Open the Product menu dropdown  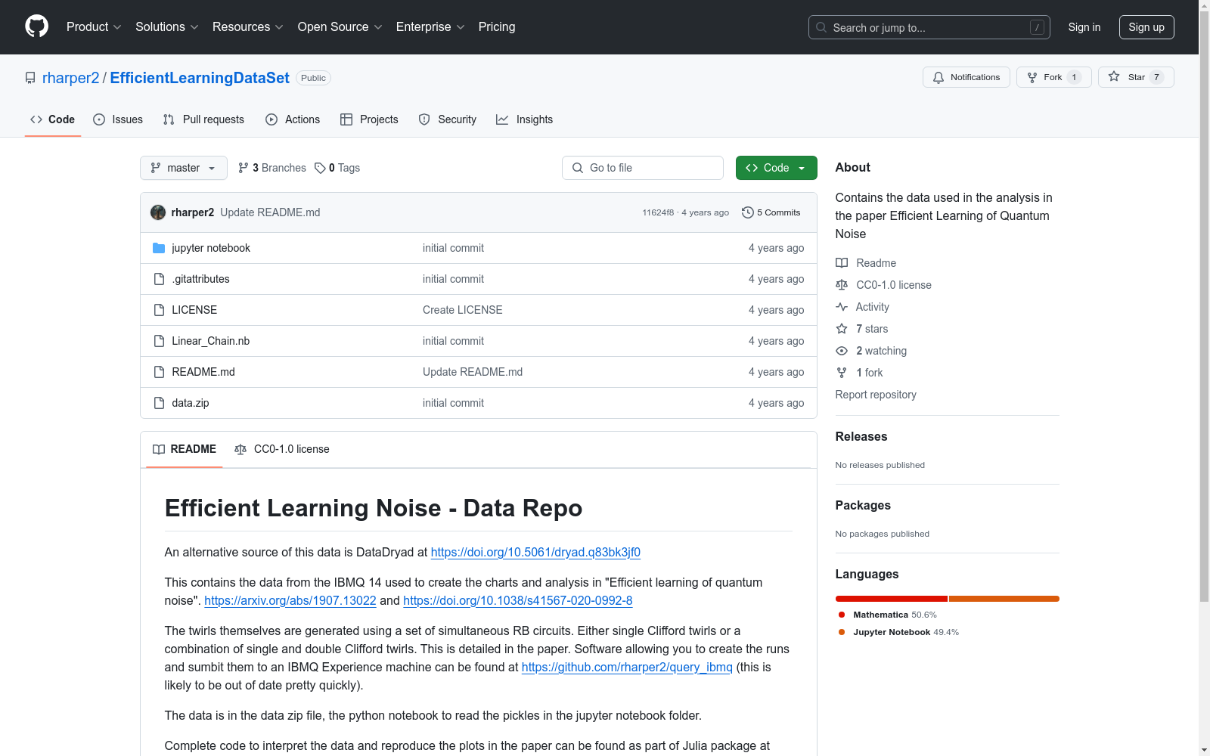[x=94, y=27]
